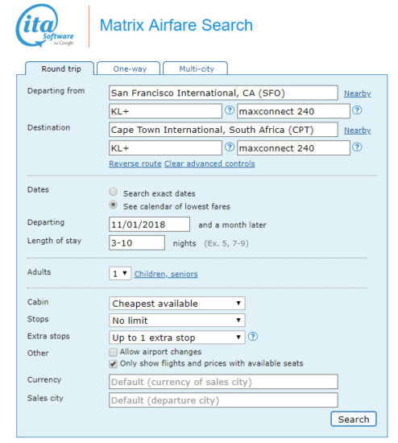Click help icon beside destination maxconnect 240 field
The height and width of the screenshot is (443, 398).
click(357, 147)
